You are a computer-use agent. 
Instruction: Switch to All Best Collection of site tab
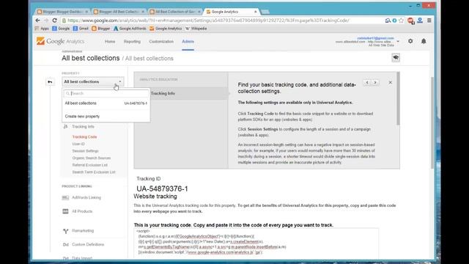click(175, 12)
